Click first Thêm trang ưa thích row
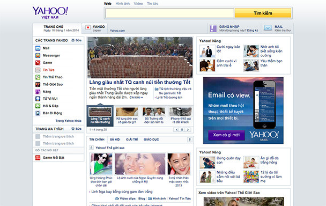 pyautogui.click(x=58, y=136)
